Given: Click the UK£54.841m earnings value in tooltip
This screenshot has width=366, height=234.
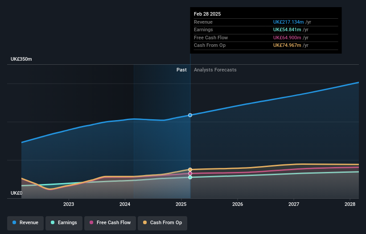Looking at the screenshot, I should tap(287, 29).
